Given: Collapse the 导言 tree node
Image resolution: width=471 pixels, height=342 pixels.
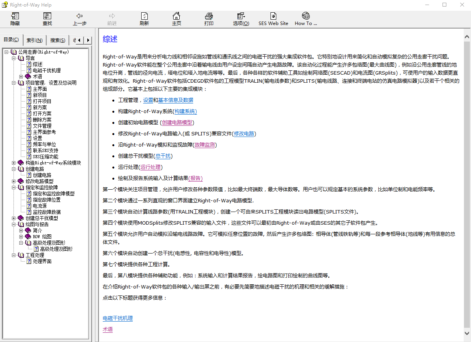Looking at the screenshot, I should click(x=14, y=58).
